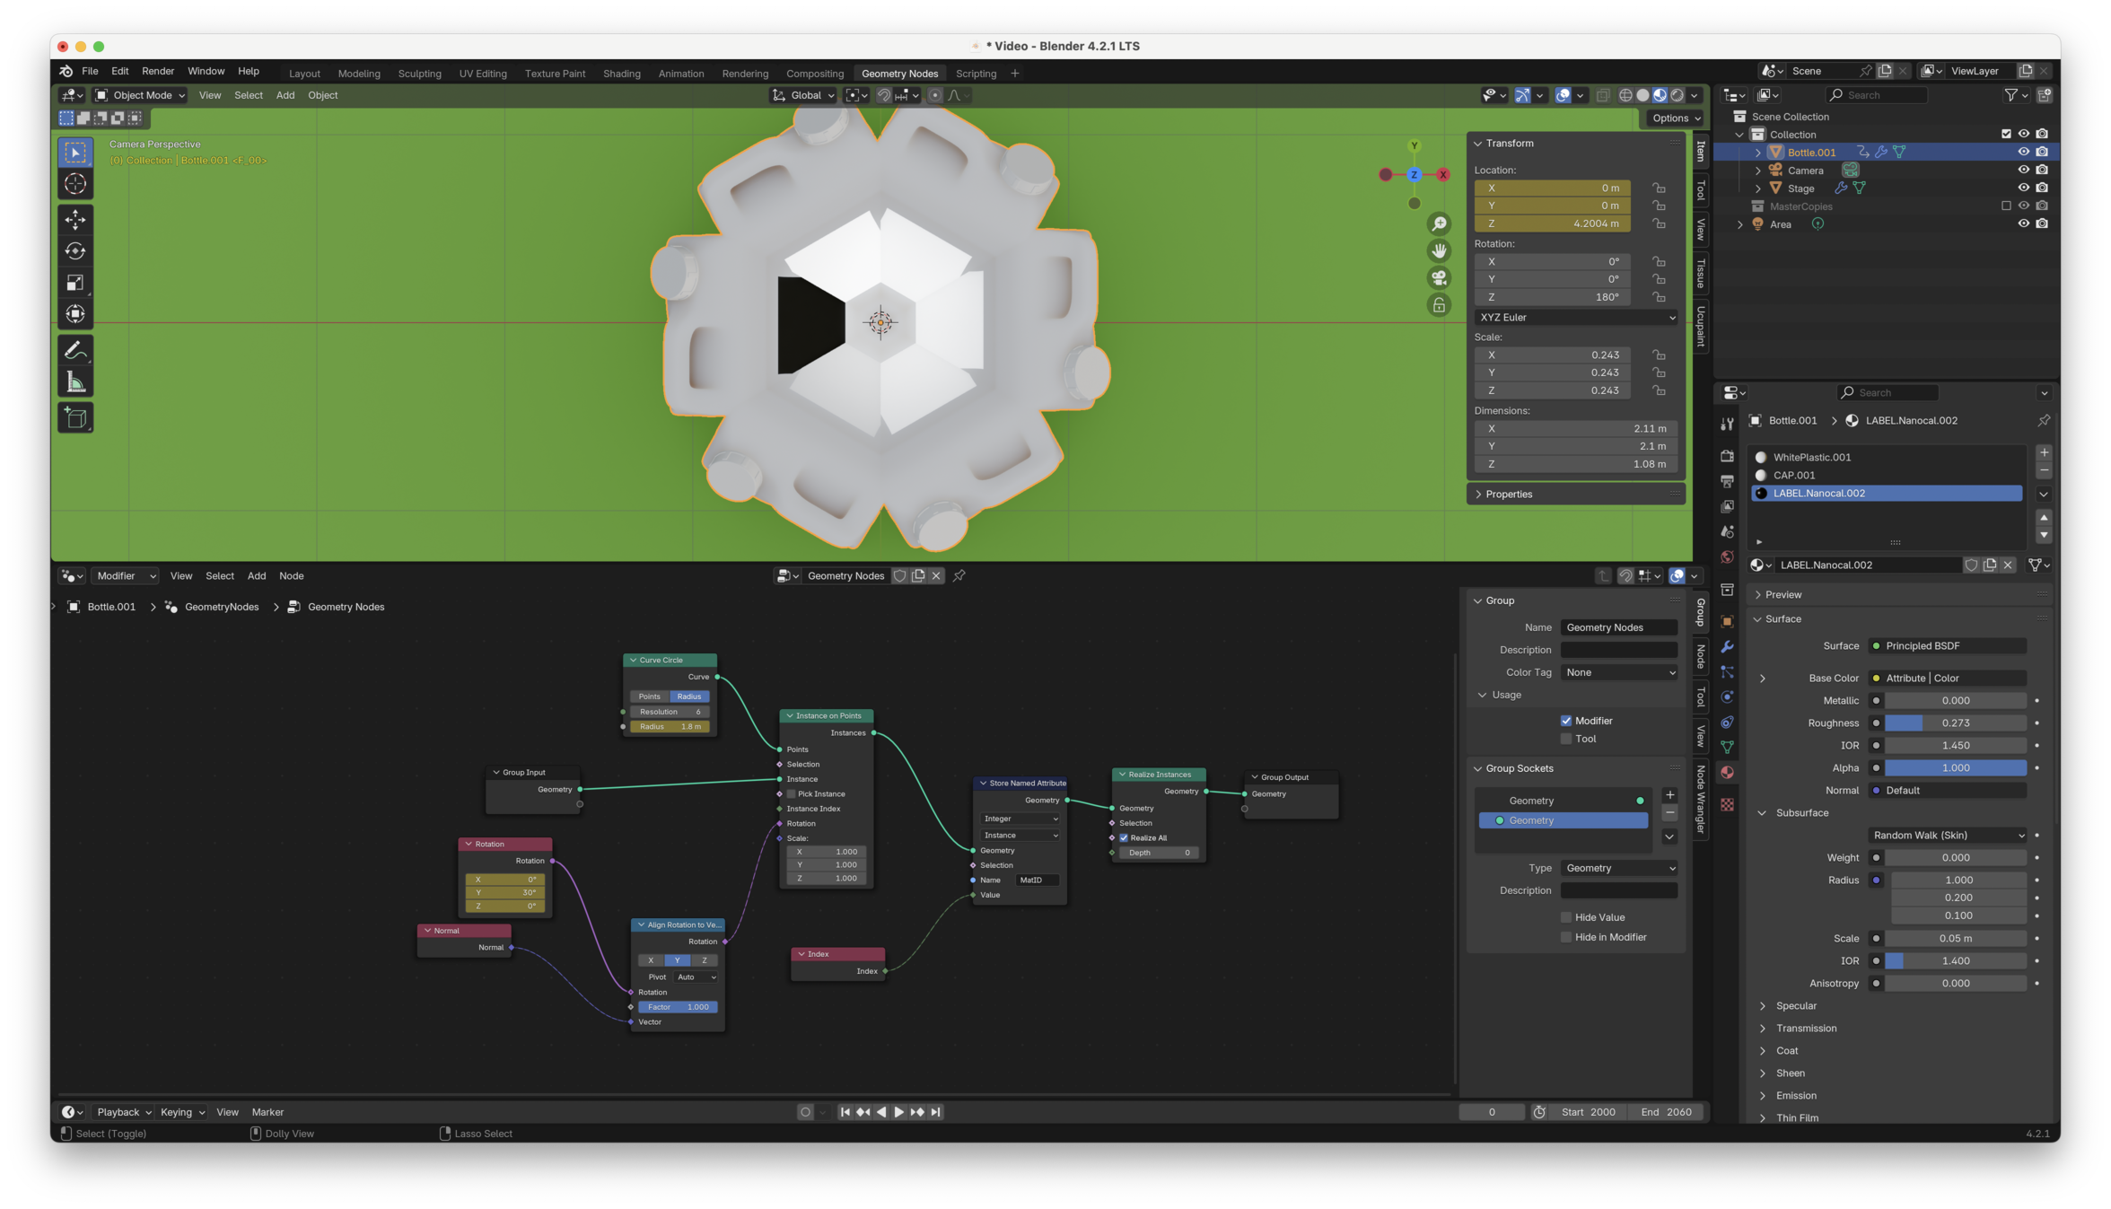The image size is (2111, 1209).
Task: Switch to the Shading workspace tab
Action: (621, 74)
